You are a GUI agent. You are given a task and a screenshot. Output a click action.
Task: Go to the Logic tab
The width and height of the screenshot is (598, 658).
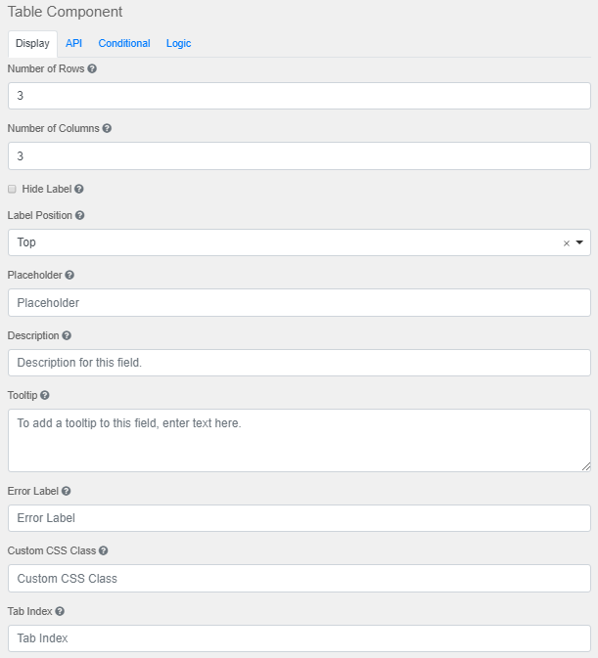[x=178, y=43]
